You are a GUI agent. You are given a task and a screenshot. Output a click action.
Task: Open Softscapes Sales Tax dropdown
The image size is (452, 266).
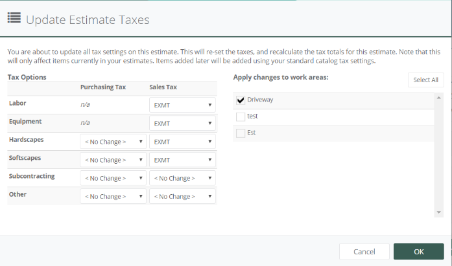pyautogui.click(x=182, y=160)
